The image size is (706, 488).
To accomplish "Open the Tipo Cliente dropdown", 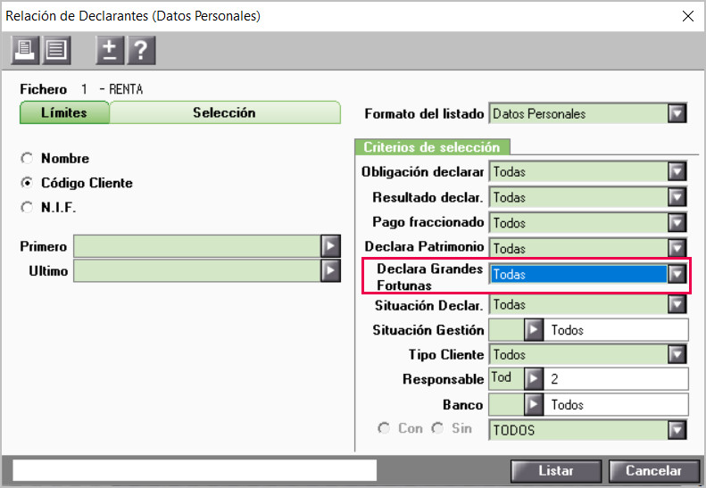I will pos(677,354).
